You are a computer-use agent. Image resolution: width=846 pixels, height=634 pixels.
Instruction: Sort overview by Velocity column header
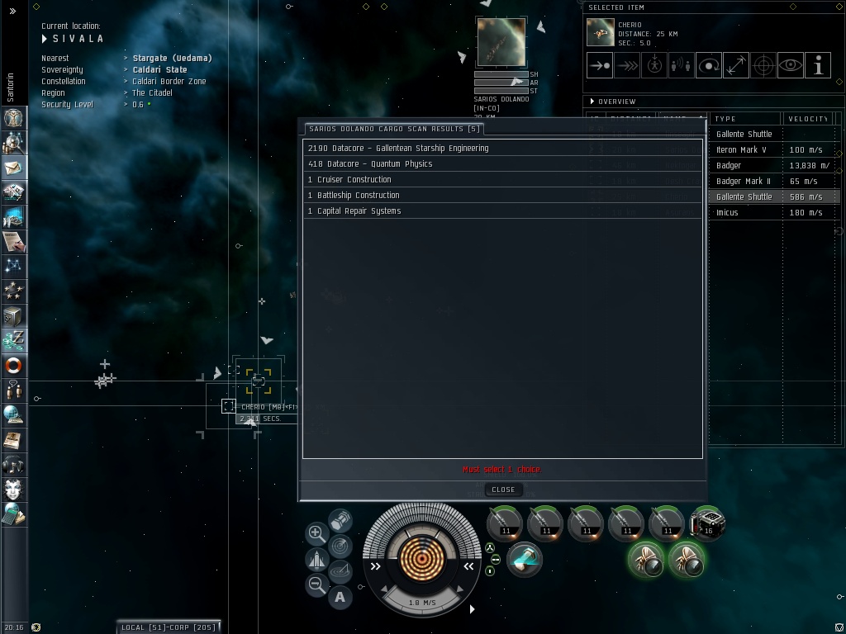point(808,119)
